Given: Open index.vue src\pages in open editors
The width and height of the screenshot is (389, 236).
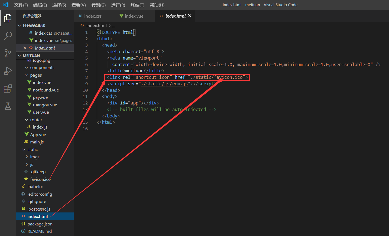Looking at the screenshot, I should tap(45, 40).
